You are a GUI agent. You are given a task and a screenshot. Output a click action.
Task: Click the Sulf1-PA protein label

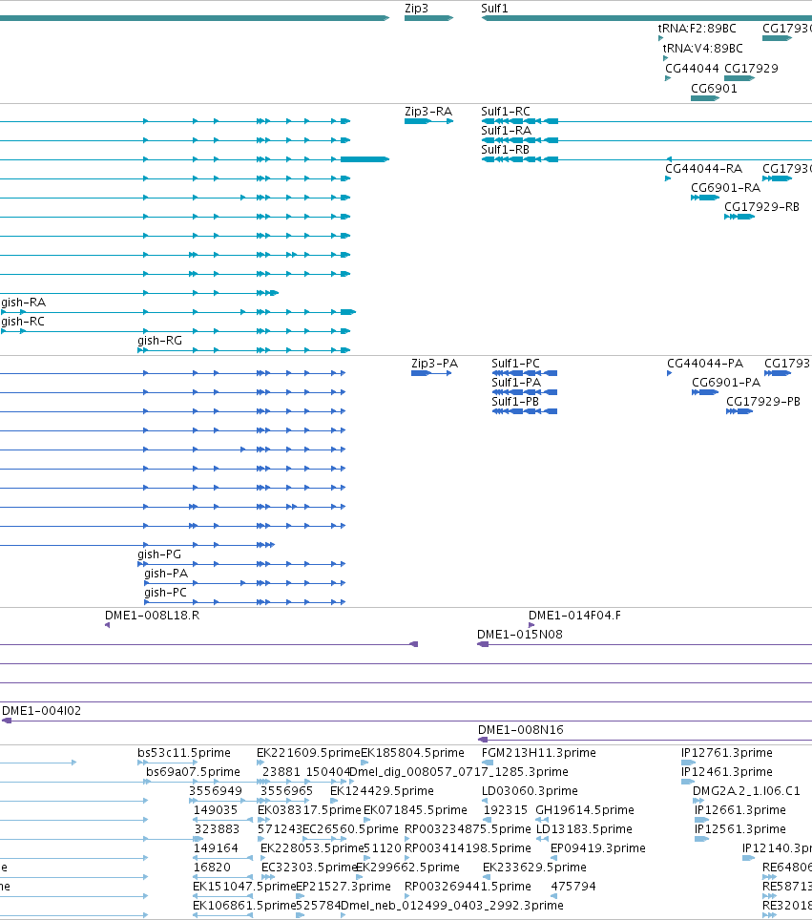coord(516,382)
